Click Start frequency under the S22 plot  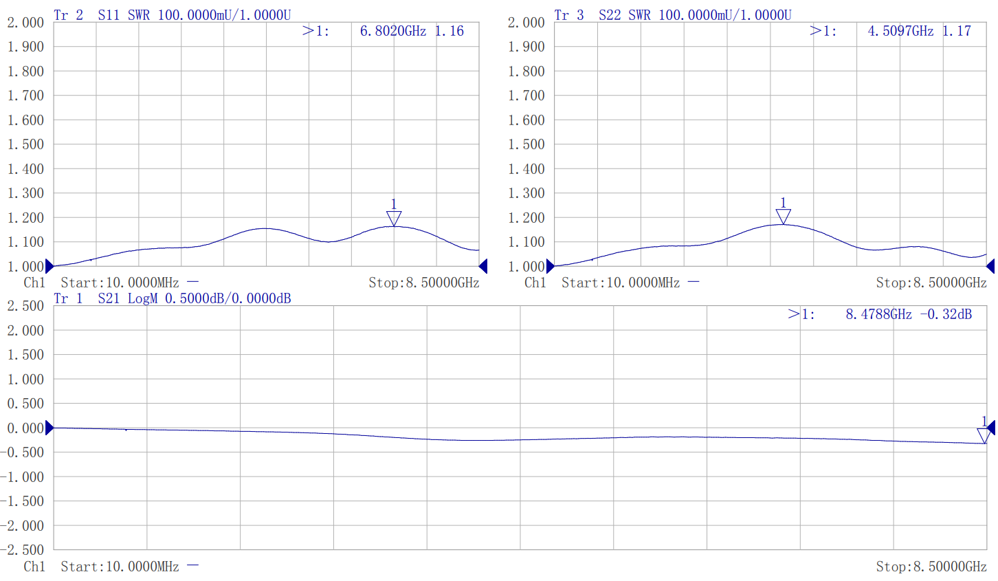click(621, 283)
